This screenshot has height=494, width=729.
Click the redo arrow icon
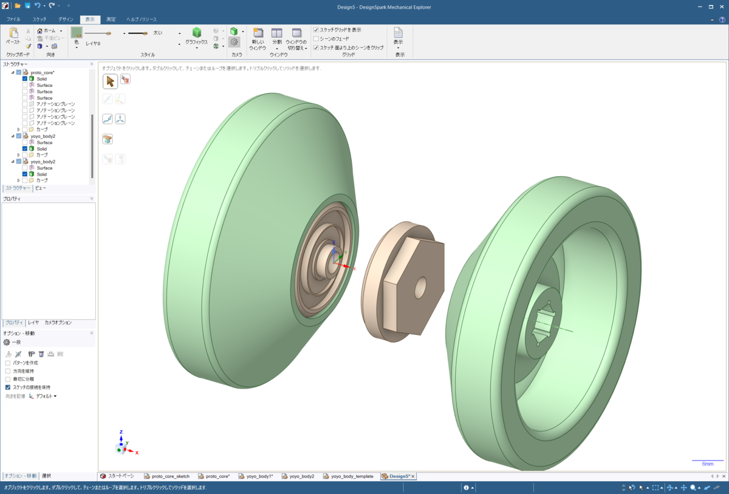pyautogui.click(x=52, y=5)
